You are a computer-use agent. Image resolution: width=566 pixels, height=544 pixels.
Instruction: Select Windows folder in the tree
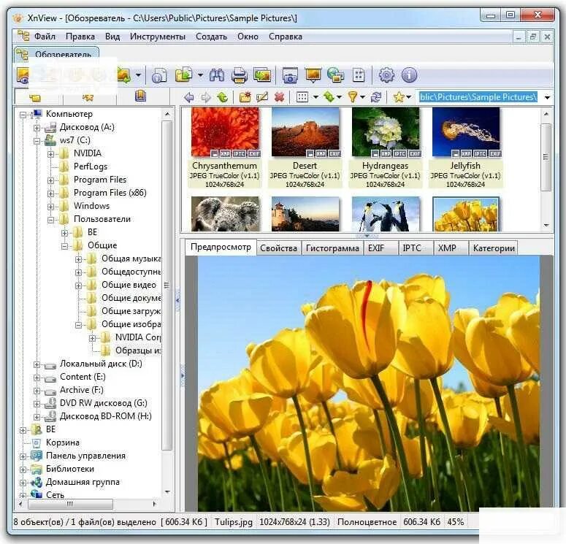[92, 206]
